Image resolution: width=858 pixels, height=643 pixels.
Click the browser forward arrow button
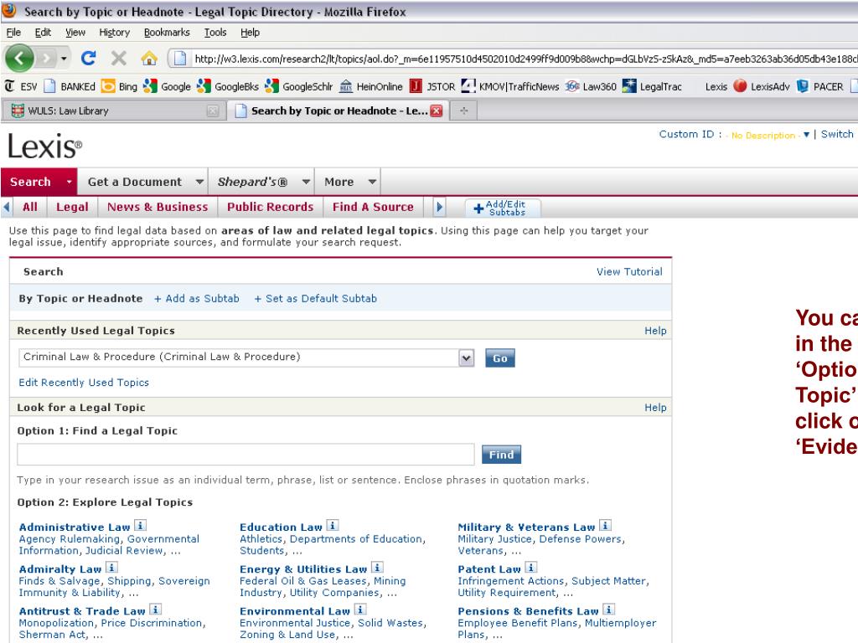47,58
